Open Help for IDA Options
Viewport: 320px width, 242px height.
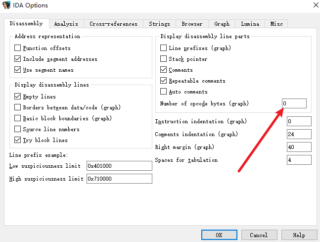pos(299,235)
